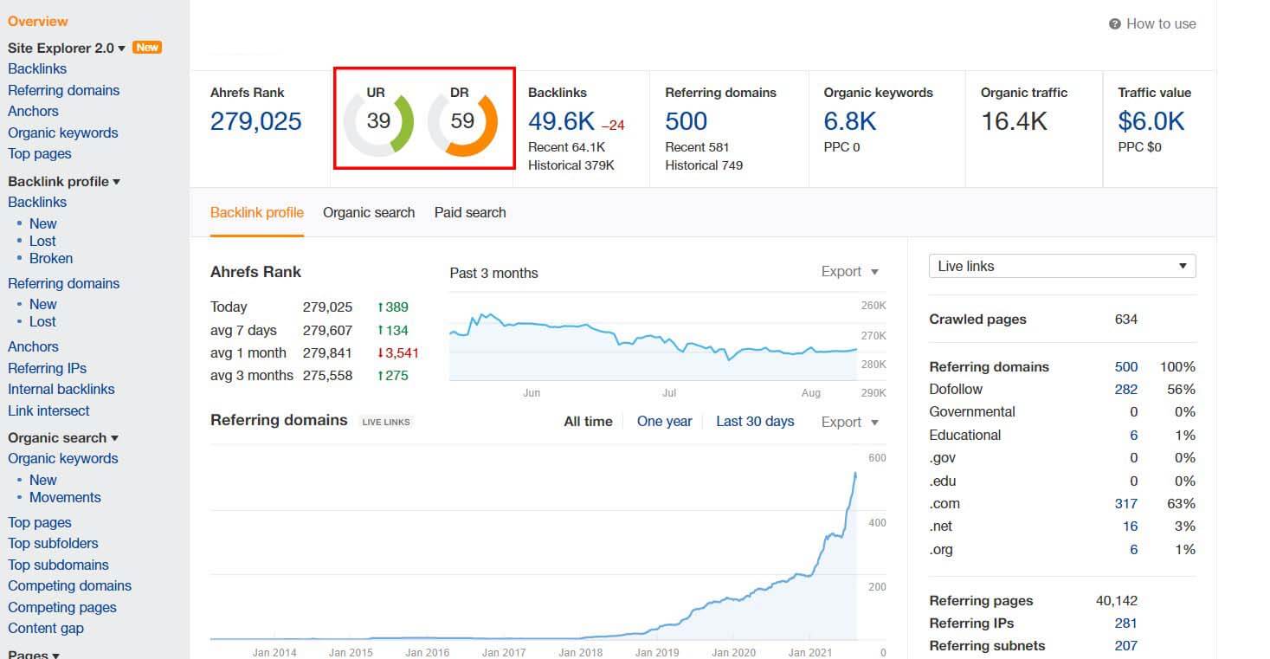The image size is (1270, 659).
Task: Open the Ahrefs Rank chart Export dropdown
Action: click(850, 272)
